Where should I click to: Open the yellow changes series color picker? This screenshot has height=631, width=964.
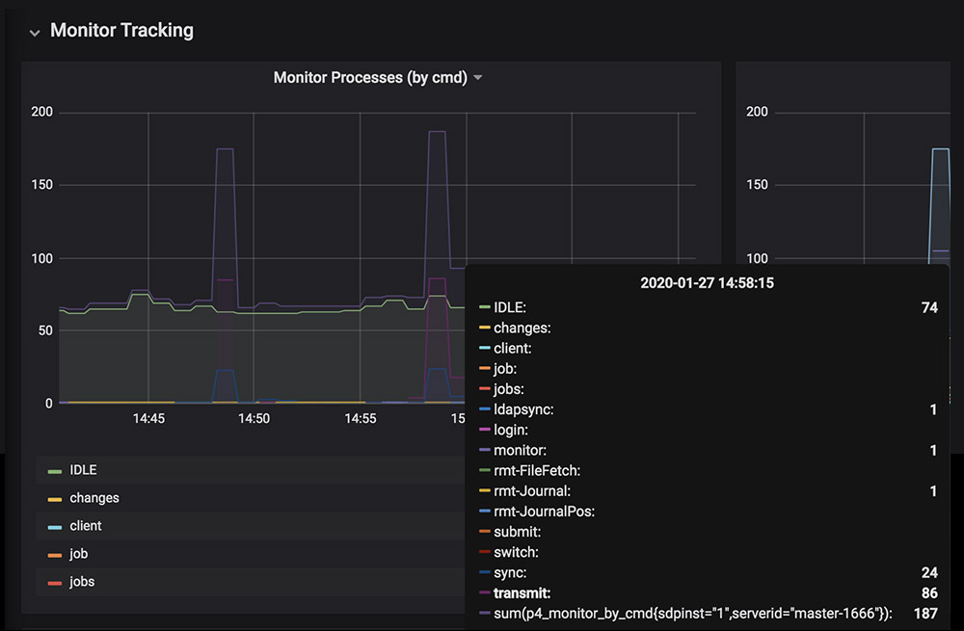[56, 499]
